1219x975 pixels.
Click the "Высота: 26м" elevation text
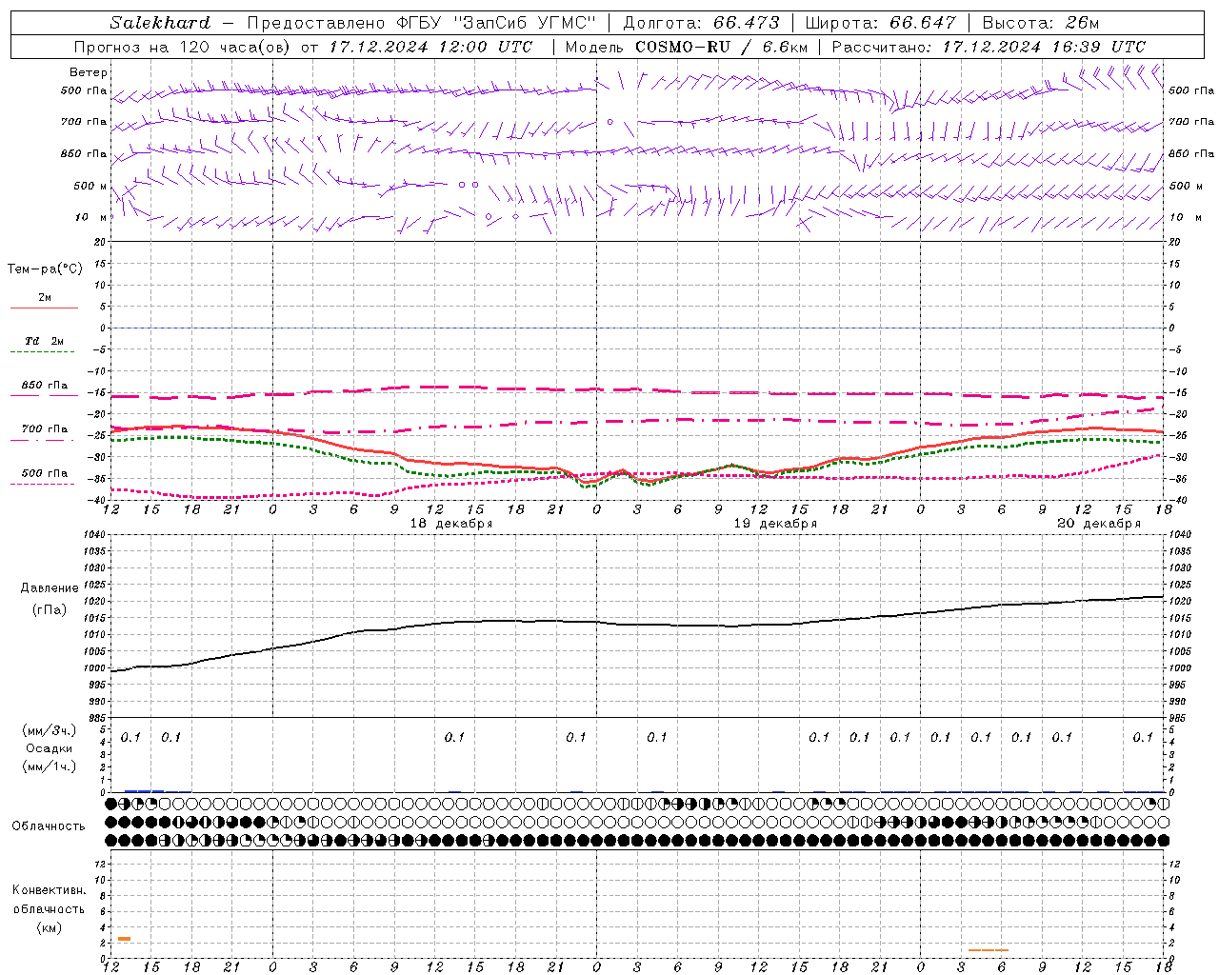point(1041,23)
